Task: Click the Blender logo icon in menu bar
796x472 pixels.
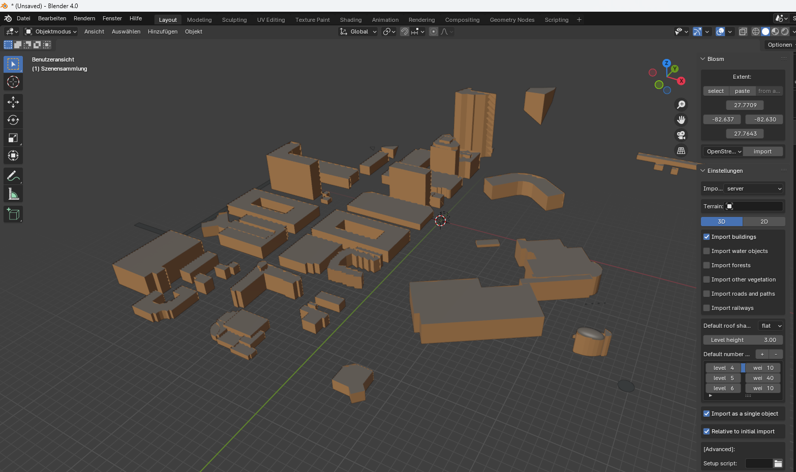Action: [8, 19]
